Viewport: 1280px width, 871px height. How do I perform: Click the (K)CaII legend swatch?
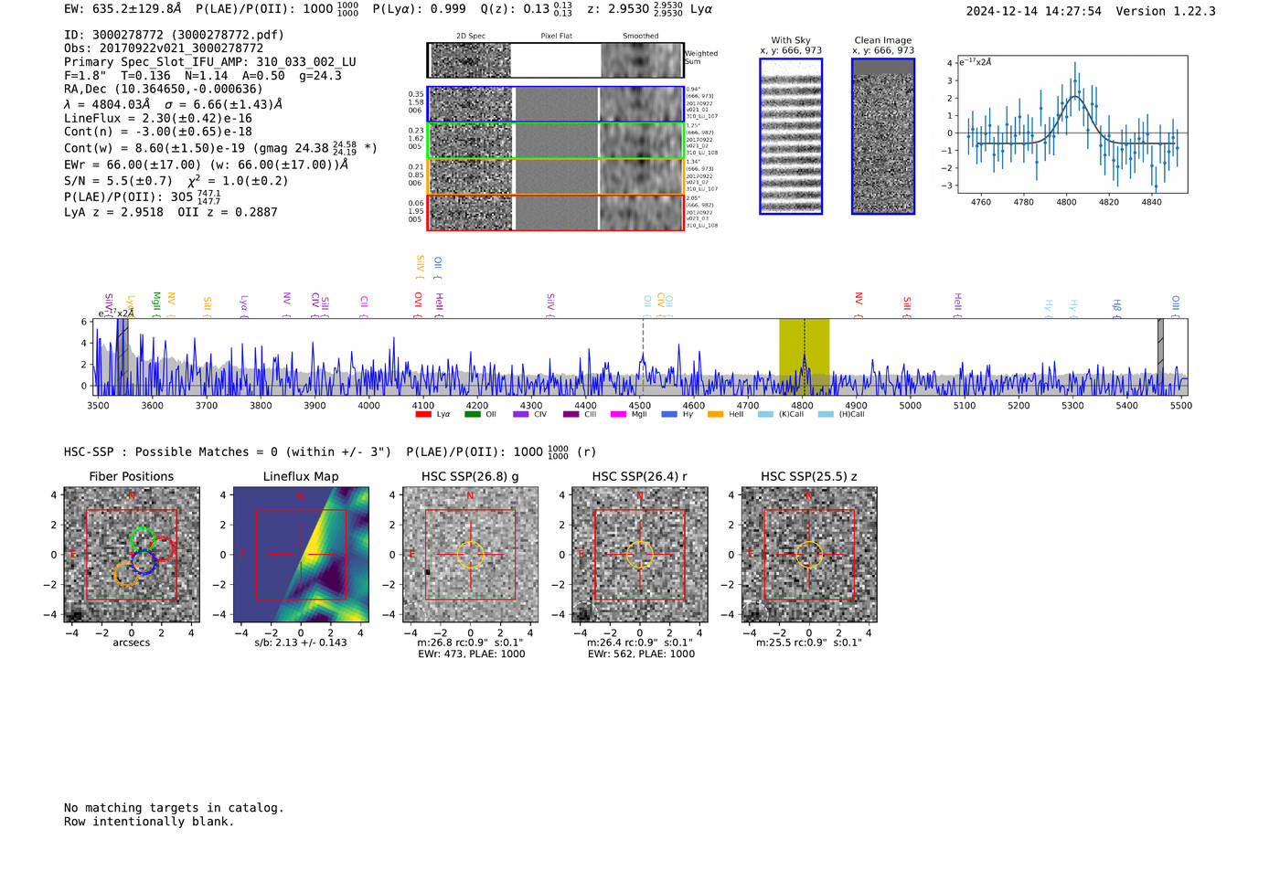pos(765,414)
